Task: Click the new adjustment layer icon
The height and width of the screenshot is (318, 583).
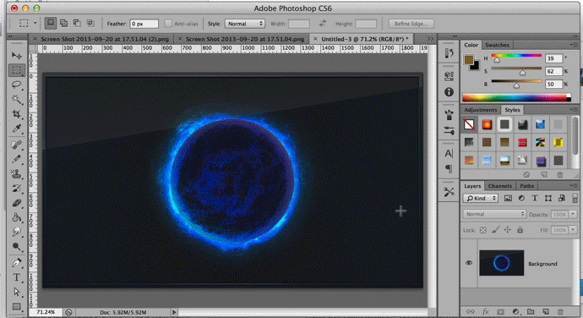Action: coord(515,312)
